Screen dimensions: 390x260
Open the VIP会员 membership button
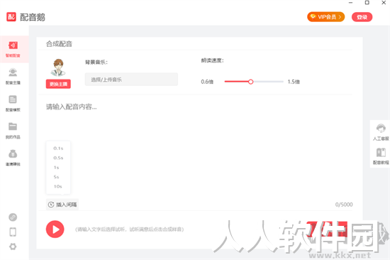point(326,17)
